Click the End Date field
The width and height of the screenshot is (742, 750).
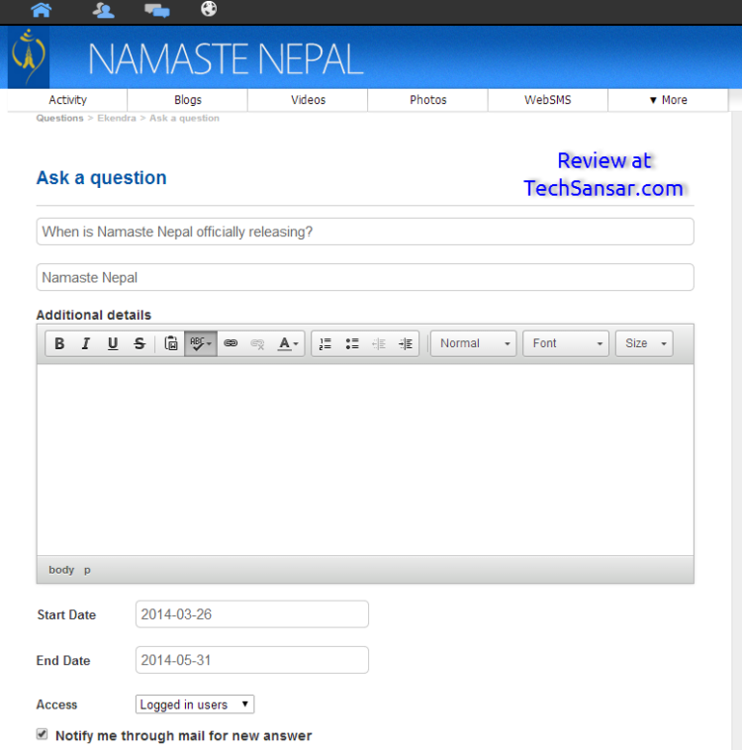(x=252, y=660)
